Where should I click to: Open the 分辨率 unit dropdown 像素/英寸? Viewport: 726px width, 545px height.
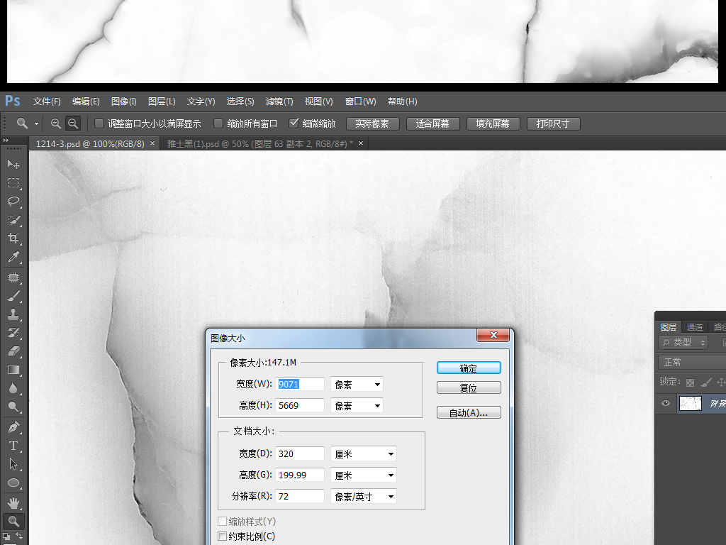pos(364,497)
